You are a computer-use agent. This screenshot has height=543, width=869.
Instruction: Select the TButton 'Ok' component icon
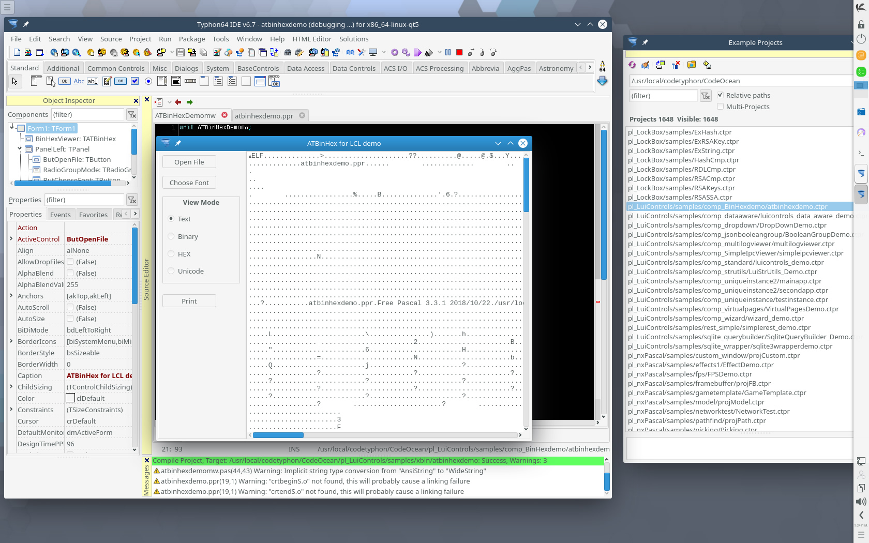coord(64,81)
